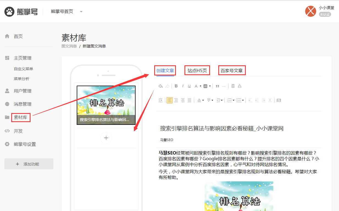Apply text highlight with the ab icon
The width and height of the screenshot is (339, 211).
pos(205,86)
